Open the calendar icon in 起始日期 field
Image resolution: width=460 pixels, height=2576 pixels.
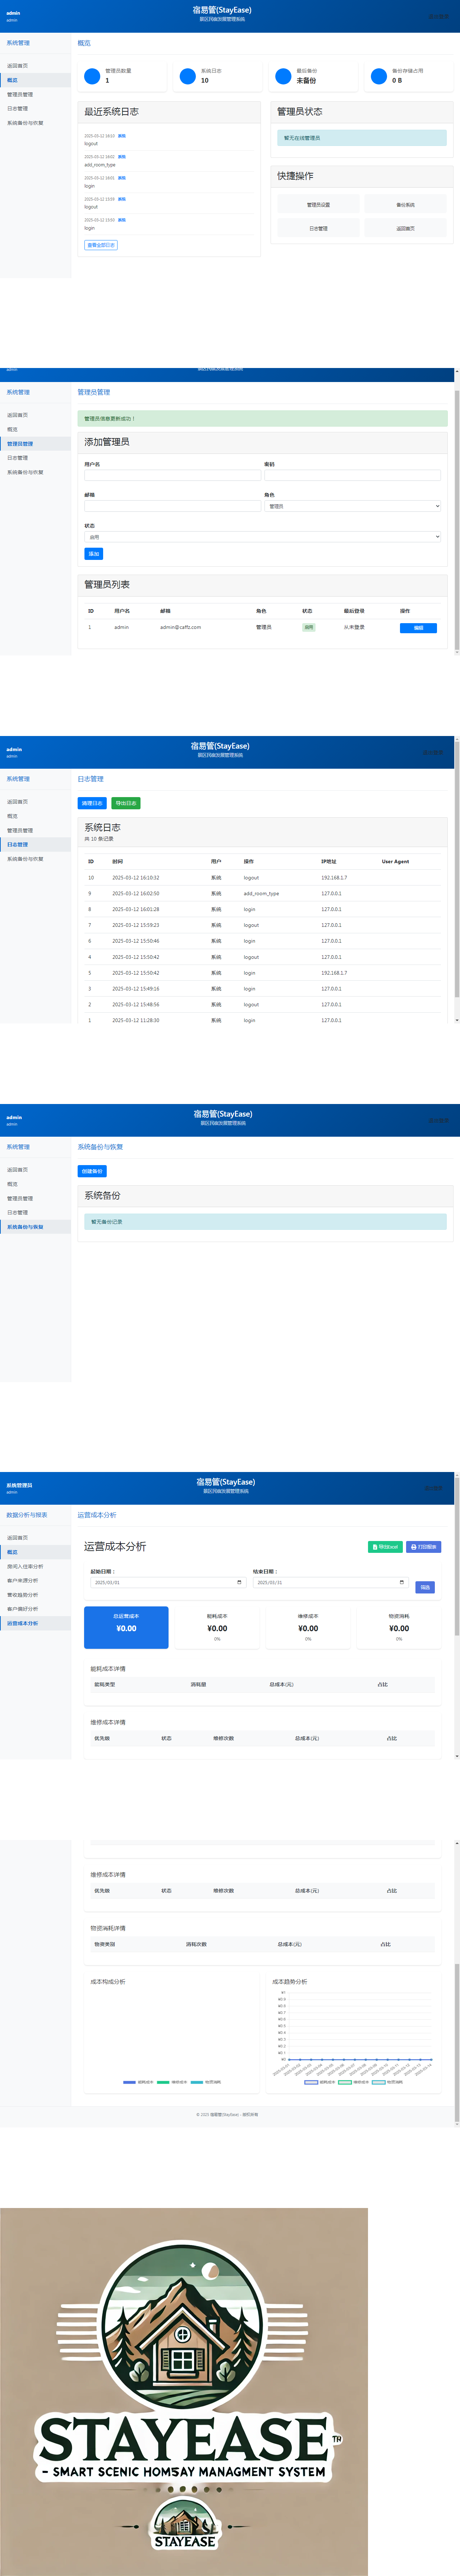pos(239,1582)
